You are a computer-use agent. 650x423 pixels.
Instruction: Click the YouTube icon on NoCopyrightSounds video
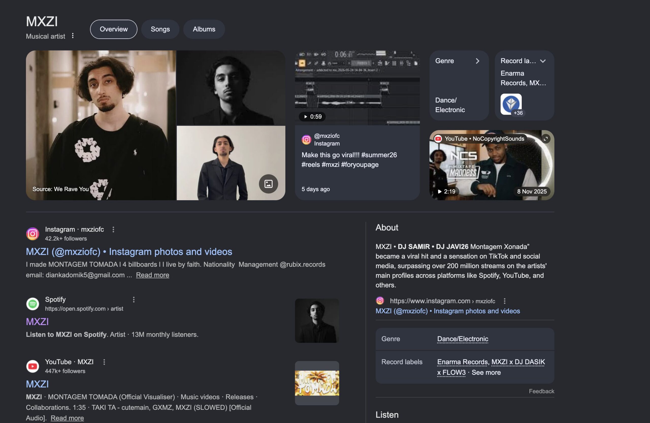point(438,139)
